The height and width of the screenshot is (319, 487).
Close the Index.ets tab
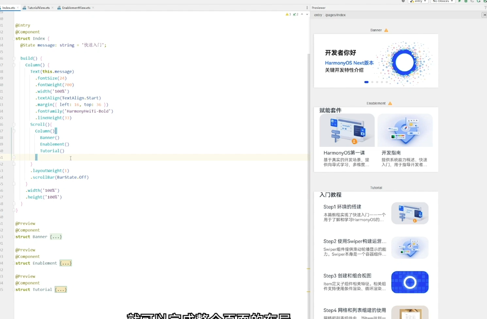point(18,8)
